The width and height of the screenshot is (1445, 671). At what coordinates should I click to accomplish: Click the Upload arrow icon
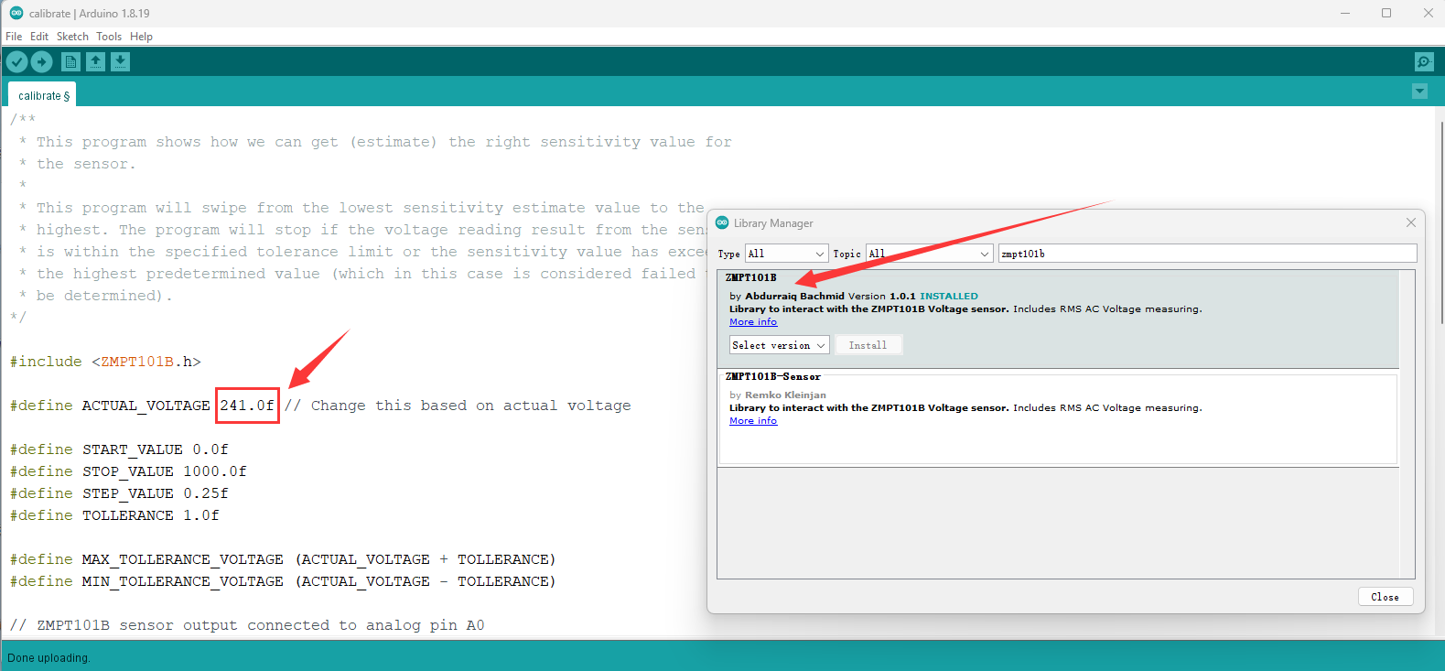point(42,61)
